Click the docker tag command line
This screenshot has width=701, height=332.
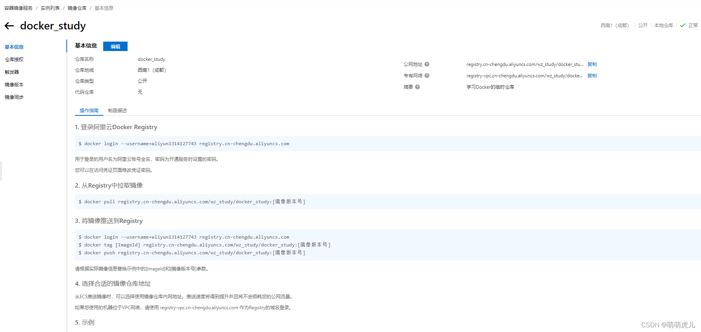pos(204,245)
